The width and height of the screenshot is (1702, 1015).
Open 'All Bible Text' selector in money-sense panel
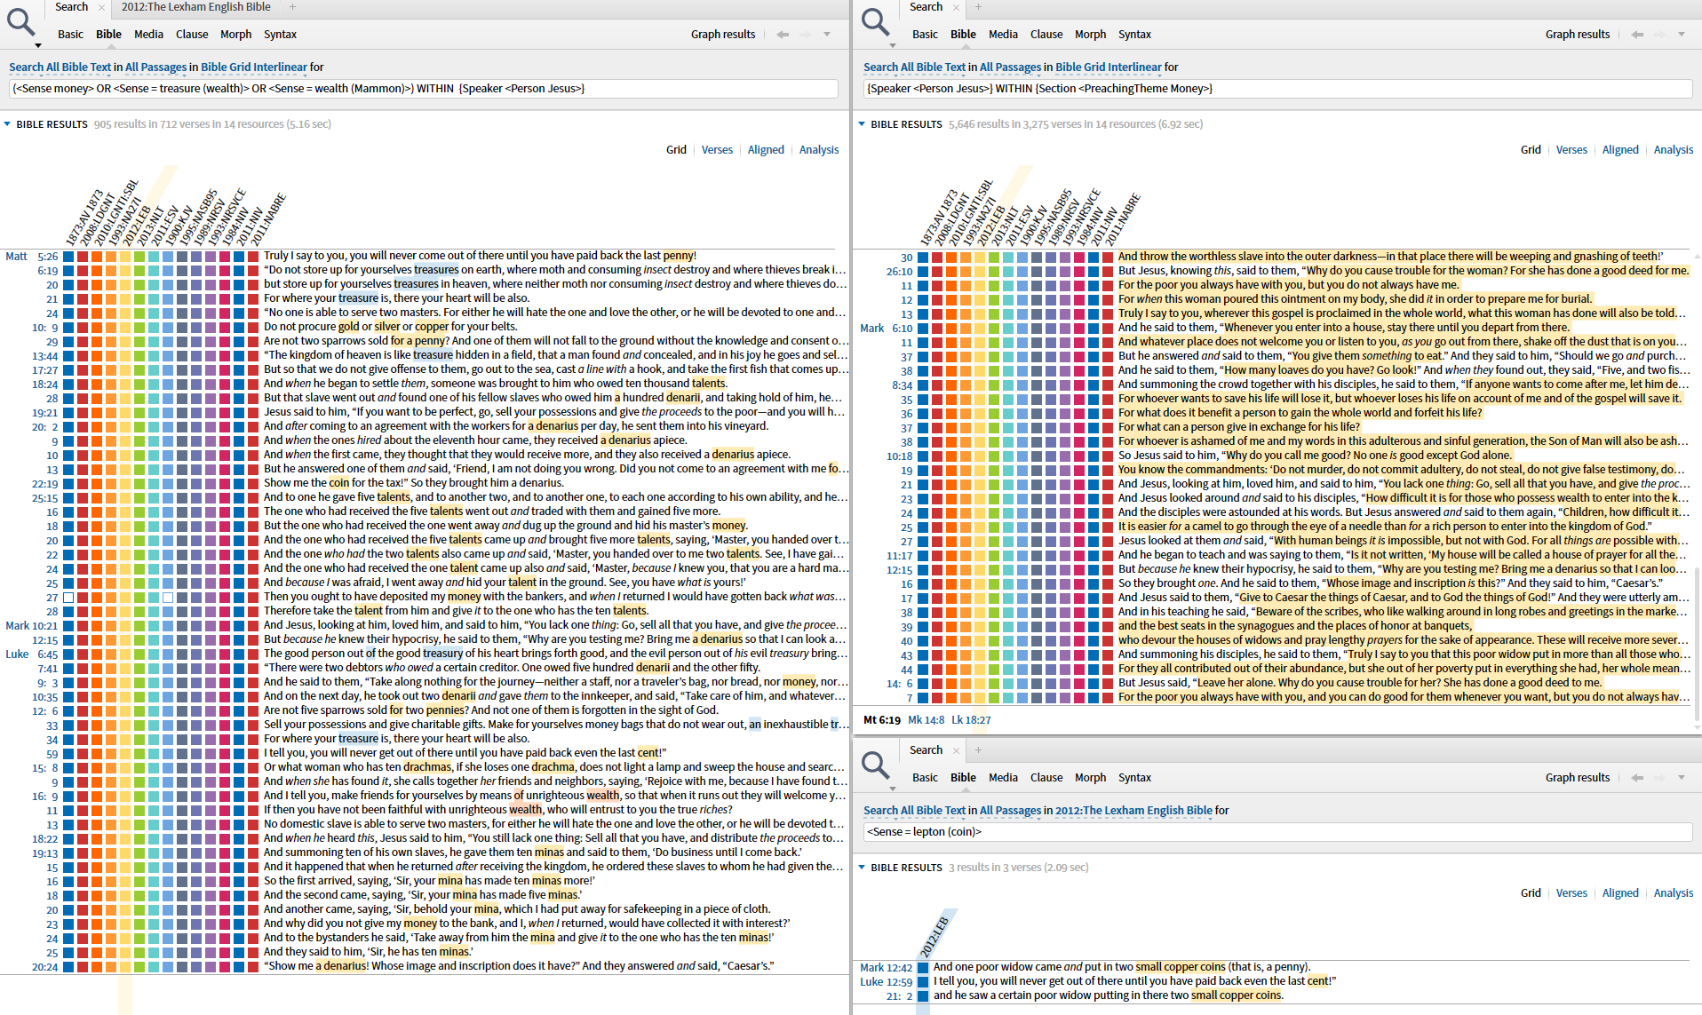tap(79, 67)
